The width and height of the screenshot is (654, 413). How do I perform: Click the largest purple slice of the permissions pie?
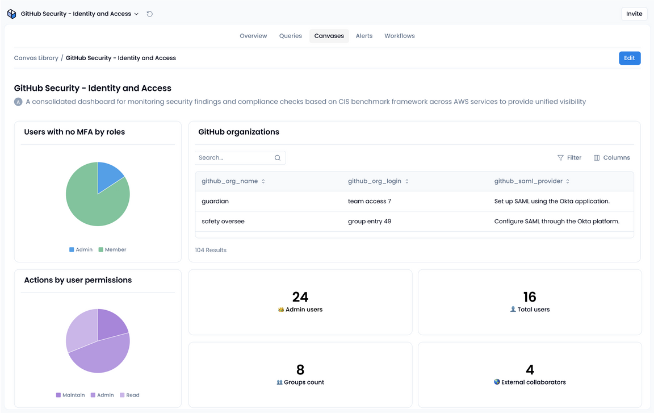[x=102, y=357]
